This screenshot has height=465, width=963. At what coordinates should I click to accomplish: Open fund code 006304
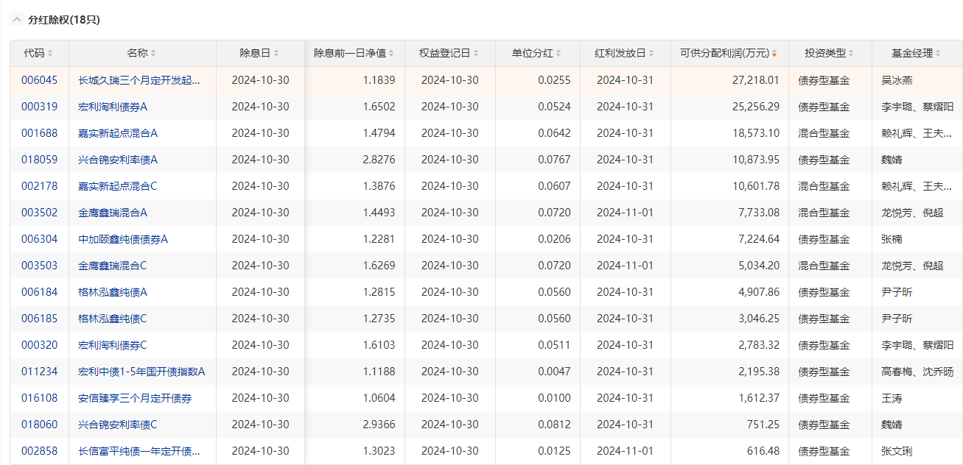(x=39, y=239)
